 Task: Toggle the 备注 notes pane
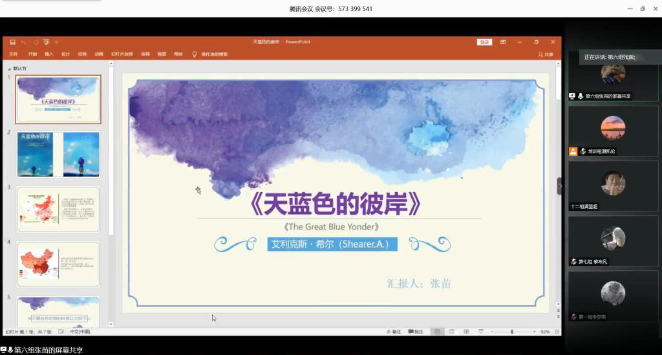pyautogui.click(x=394, y=332)
